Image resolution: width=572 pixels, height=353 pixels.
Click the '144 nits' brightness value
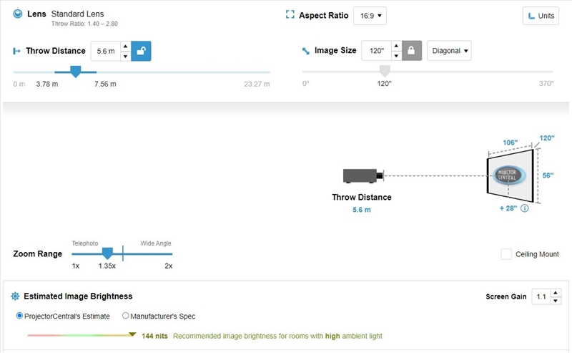[x=154, y=336]
